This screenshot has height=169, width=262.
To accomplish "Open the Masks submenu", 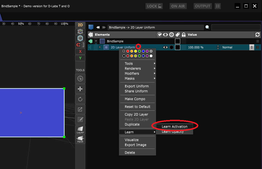I will tap(138, 79).
